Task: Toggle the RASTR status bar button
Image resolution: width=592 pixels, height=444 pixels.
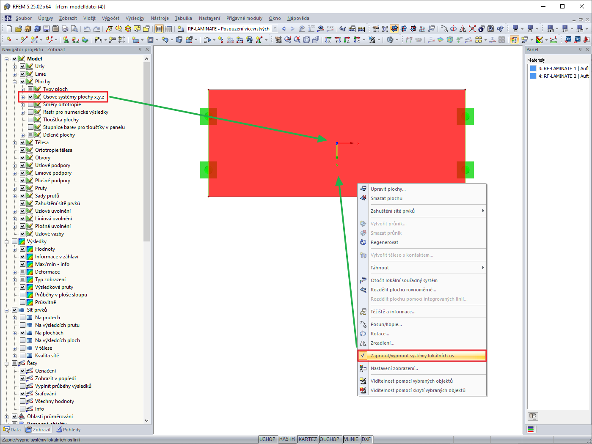Action: coord(287,439)
